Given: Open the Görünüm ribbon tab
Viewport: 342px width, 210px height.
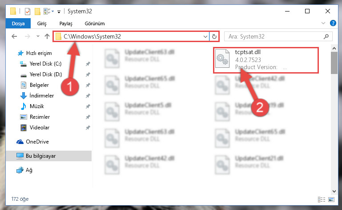Looking at the screenshot, I should 95,23.
